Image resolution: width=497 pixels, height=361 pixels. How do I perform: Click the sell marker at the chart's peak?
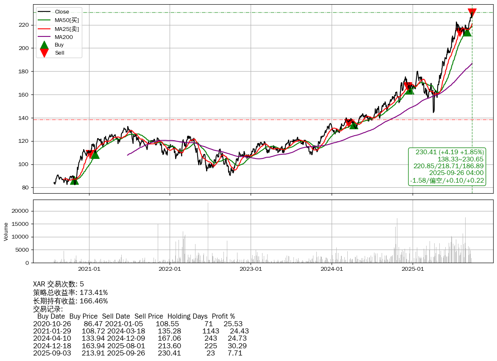472,13
